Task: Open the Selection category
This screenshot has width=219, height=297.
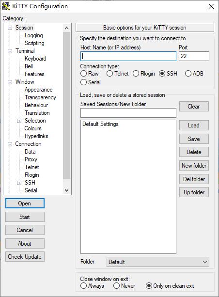Action: [35, 121]
